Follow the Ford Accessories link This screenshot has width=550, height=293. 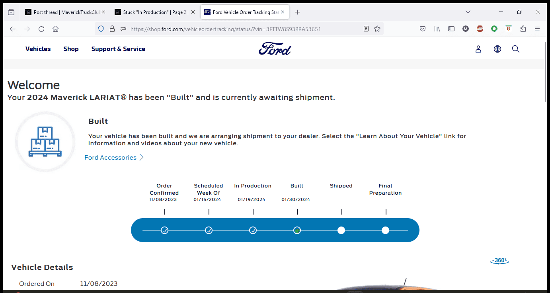click(114, 158)
